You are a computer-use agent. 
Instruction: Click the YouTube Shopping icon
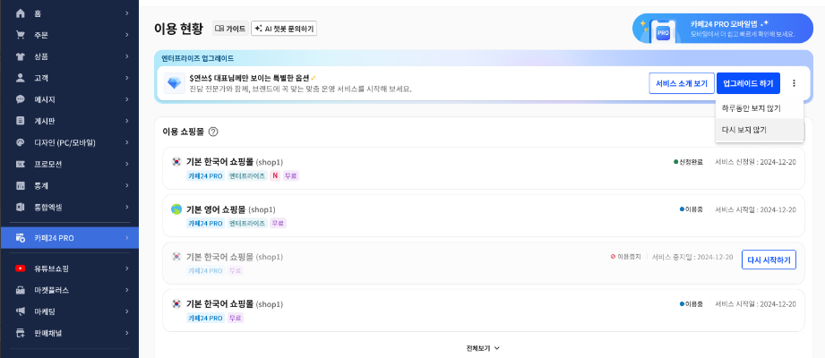(x=20, y=268)
